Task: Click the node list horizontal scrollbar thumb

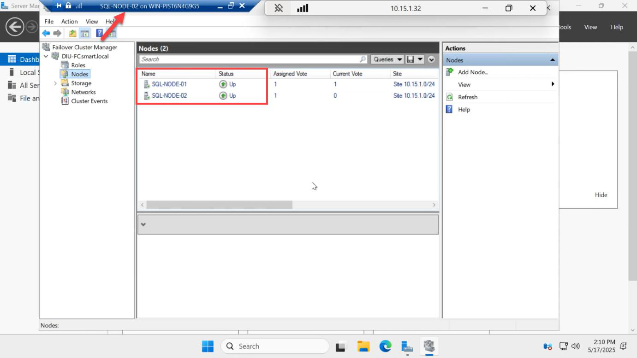Action: [219, 205]
